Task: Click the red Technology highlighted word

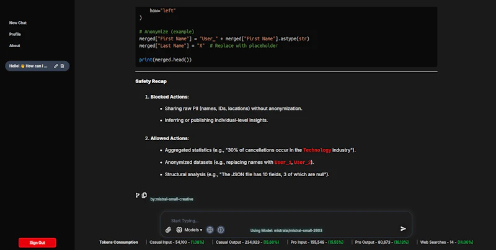Action: pyautogui.click(x=317, y=150)
